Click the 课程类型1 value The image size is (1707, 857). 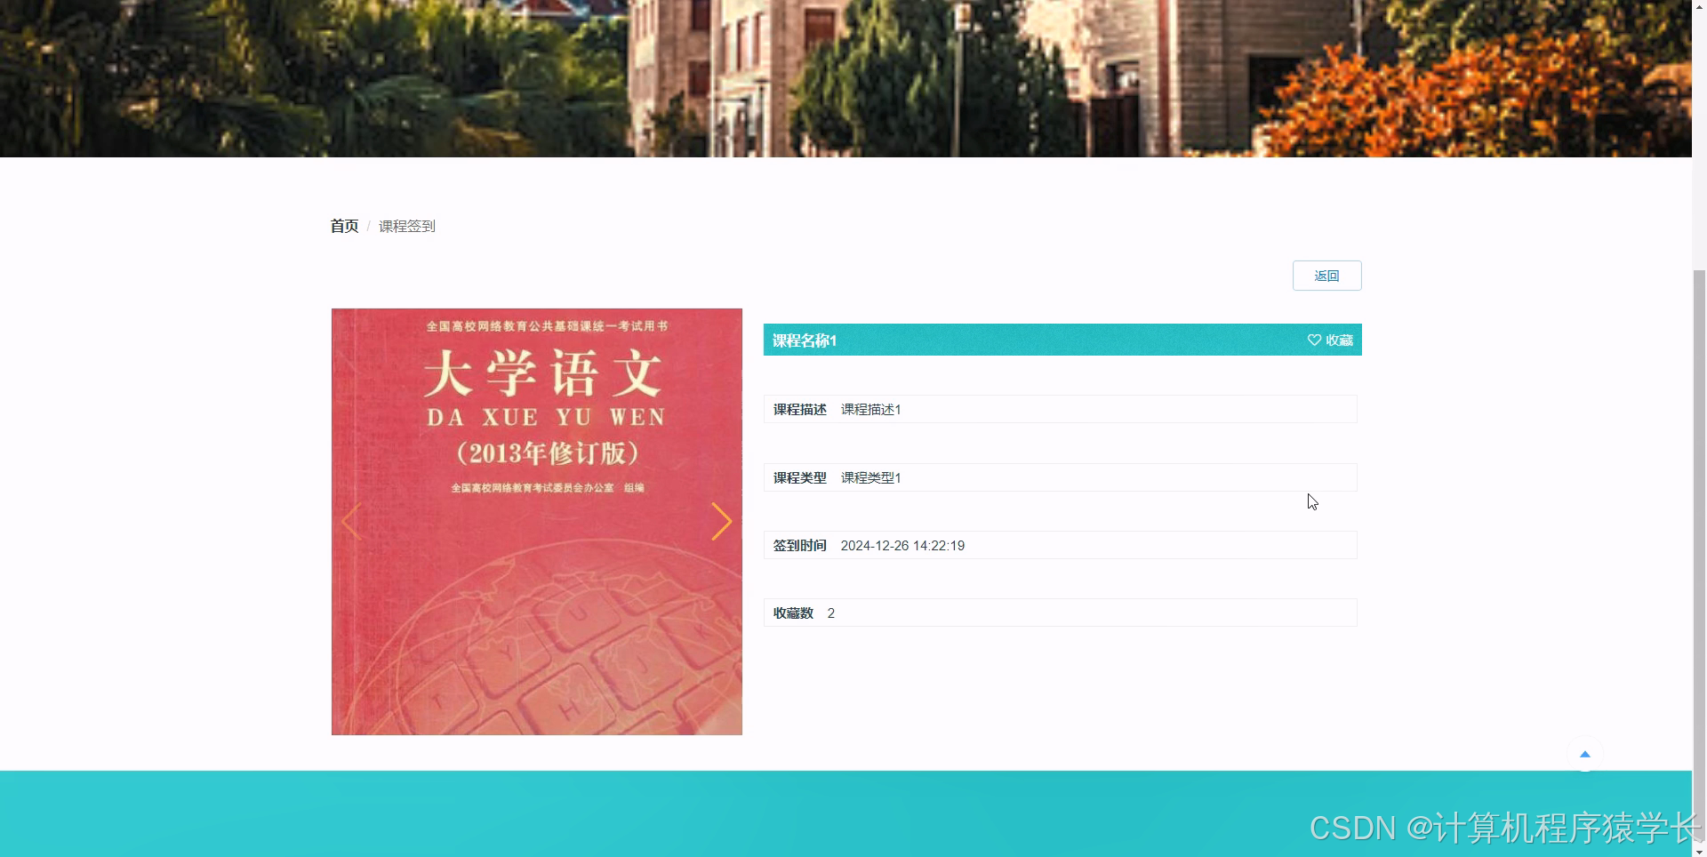pyautogui.click(x=871, y=478)
